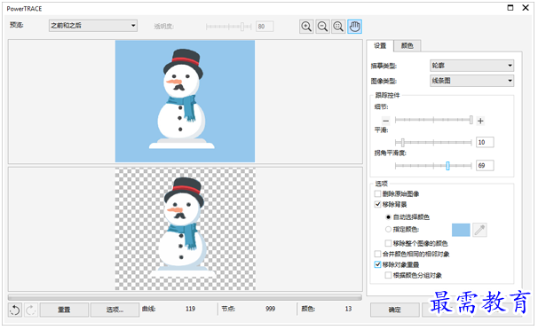Enable 合并颜色相同的相邻对象 checkbox
The height and width of the screenshot is (330, 538).
(378, 254)
